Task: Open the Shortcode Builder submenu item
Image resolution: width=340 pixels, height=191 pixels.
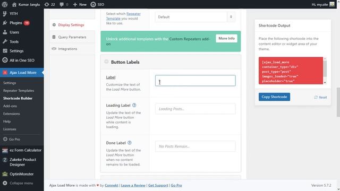Action: click(18, 98)
